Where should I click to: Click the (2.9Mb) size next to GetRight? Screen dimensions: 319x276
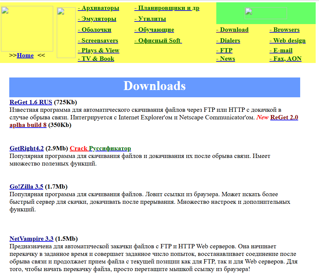click(57, 148)
